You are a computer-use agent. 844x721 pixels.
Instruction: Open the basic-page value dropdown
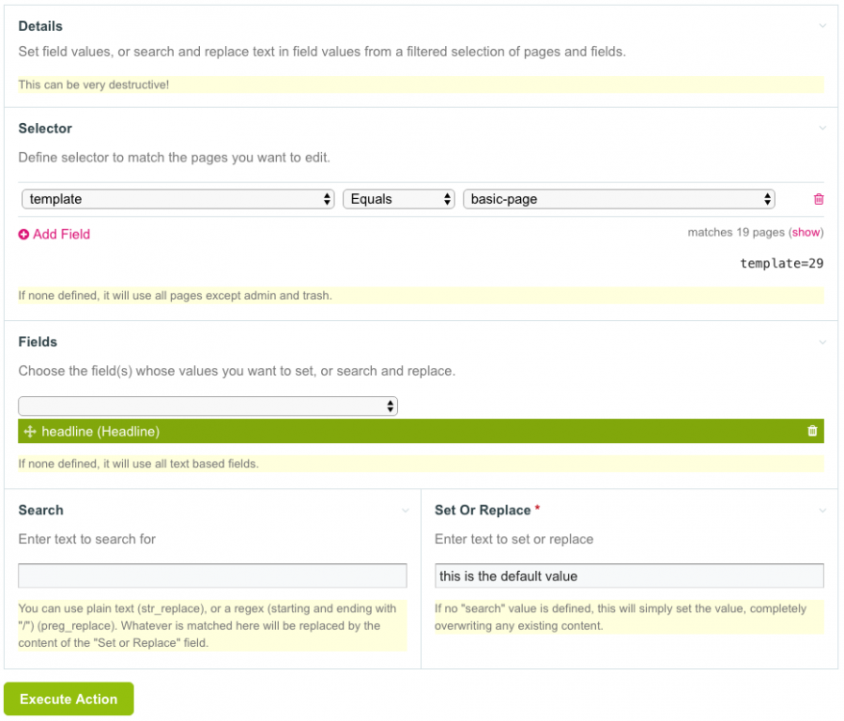point(619,199)
